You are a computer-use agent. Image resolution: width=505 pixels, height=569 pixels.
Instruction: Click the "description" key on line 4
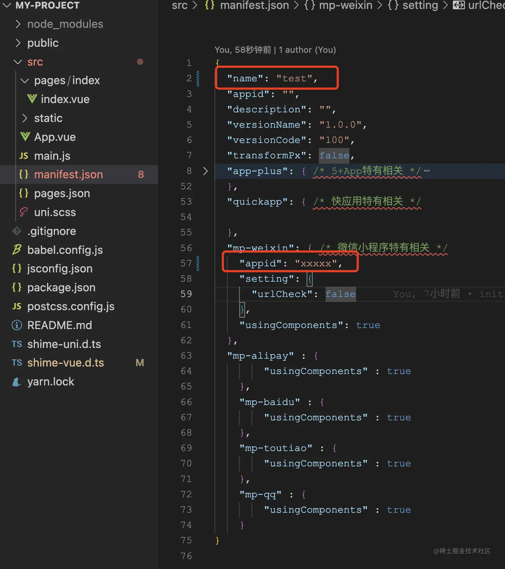267,109
